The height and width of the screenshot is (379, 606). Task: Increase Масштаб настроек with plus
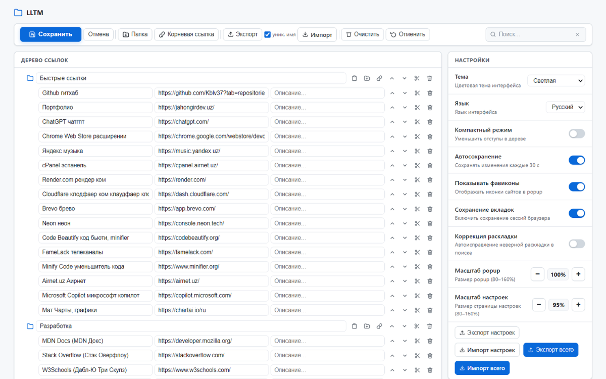pyautogui.click(x=578, y=305)
